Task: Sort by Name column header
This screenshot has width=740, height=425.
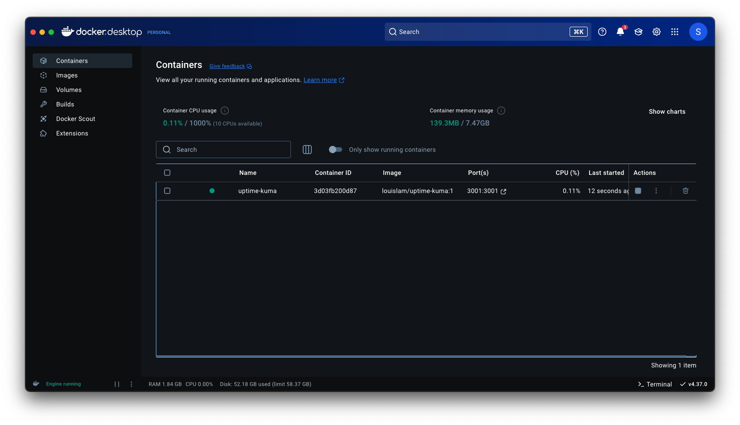Action: click(x=248, y=173)
